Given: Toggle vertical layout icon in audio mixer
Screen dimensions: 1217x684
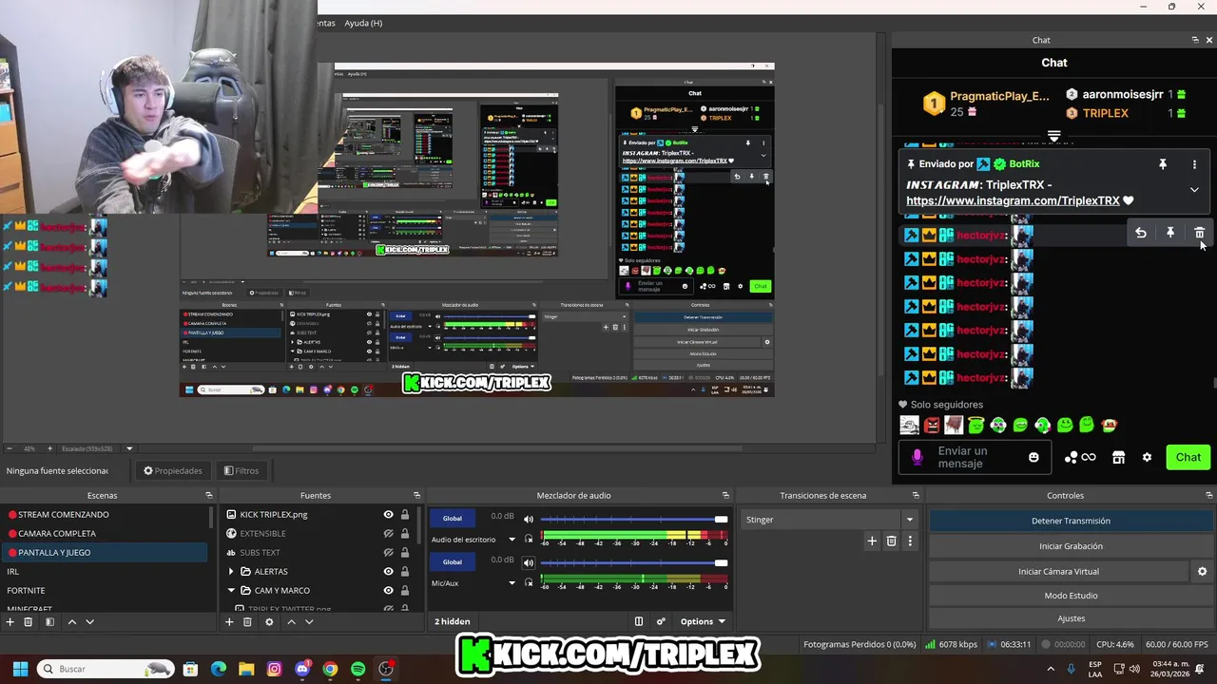Looking at the screenshot, I should [639, 621].
